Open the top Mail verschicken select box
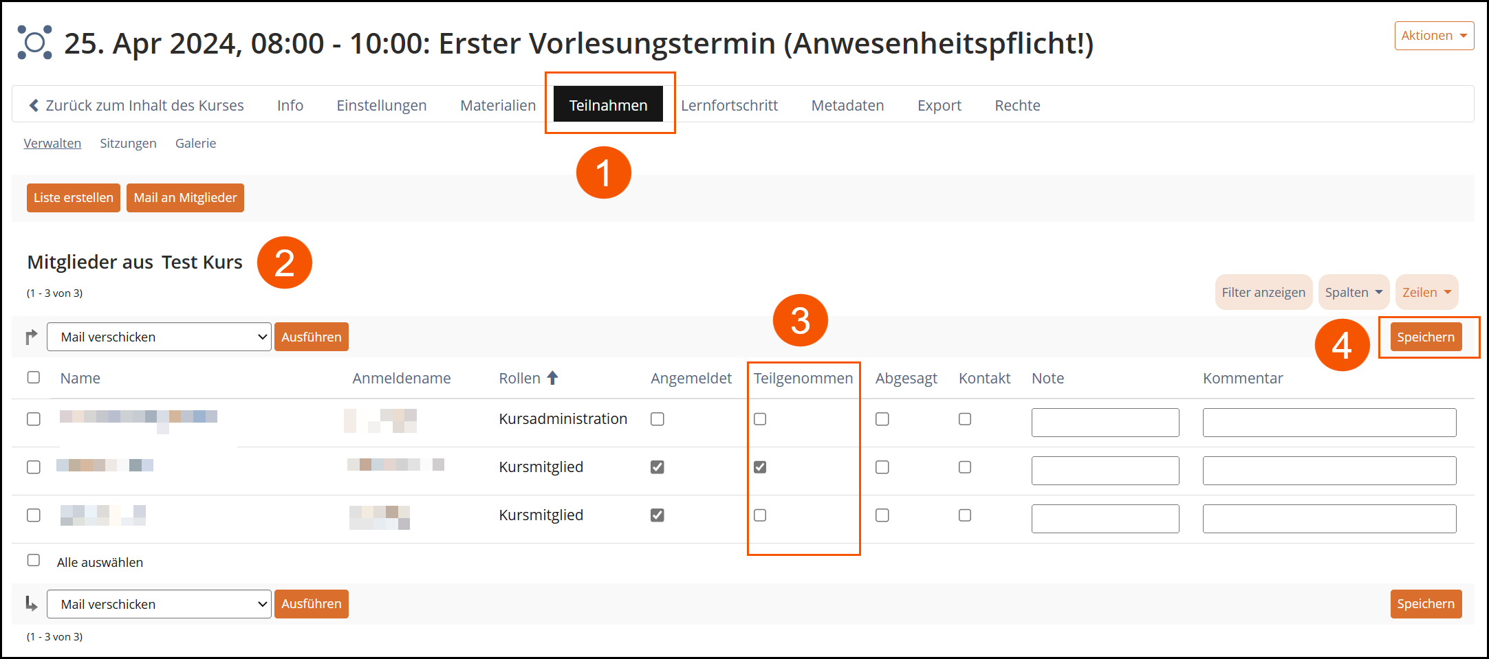Screen dimensions: 1489x659 coord(159,337)
